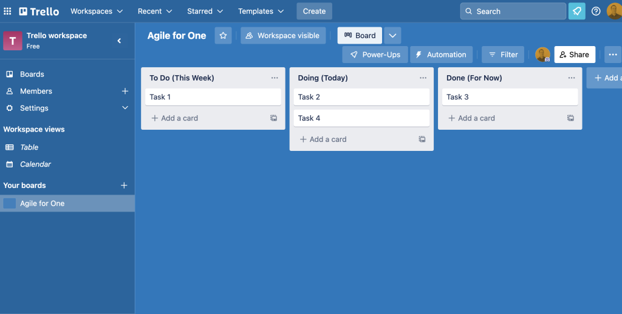The height and width of the screenshot is (314, 622).
Task: Open Done (For Now) list actions
Action: 571,78
